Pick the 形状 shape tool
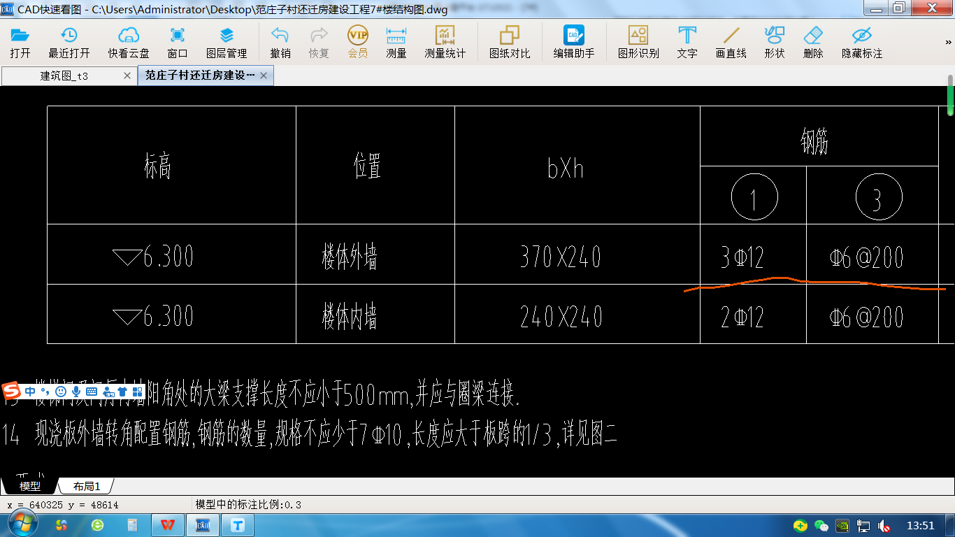 [775, 42]
